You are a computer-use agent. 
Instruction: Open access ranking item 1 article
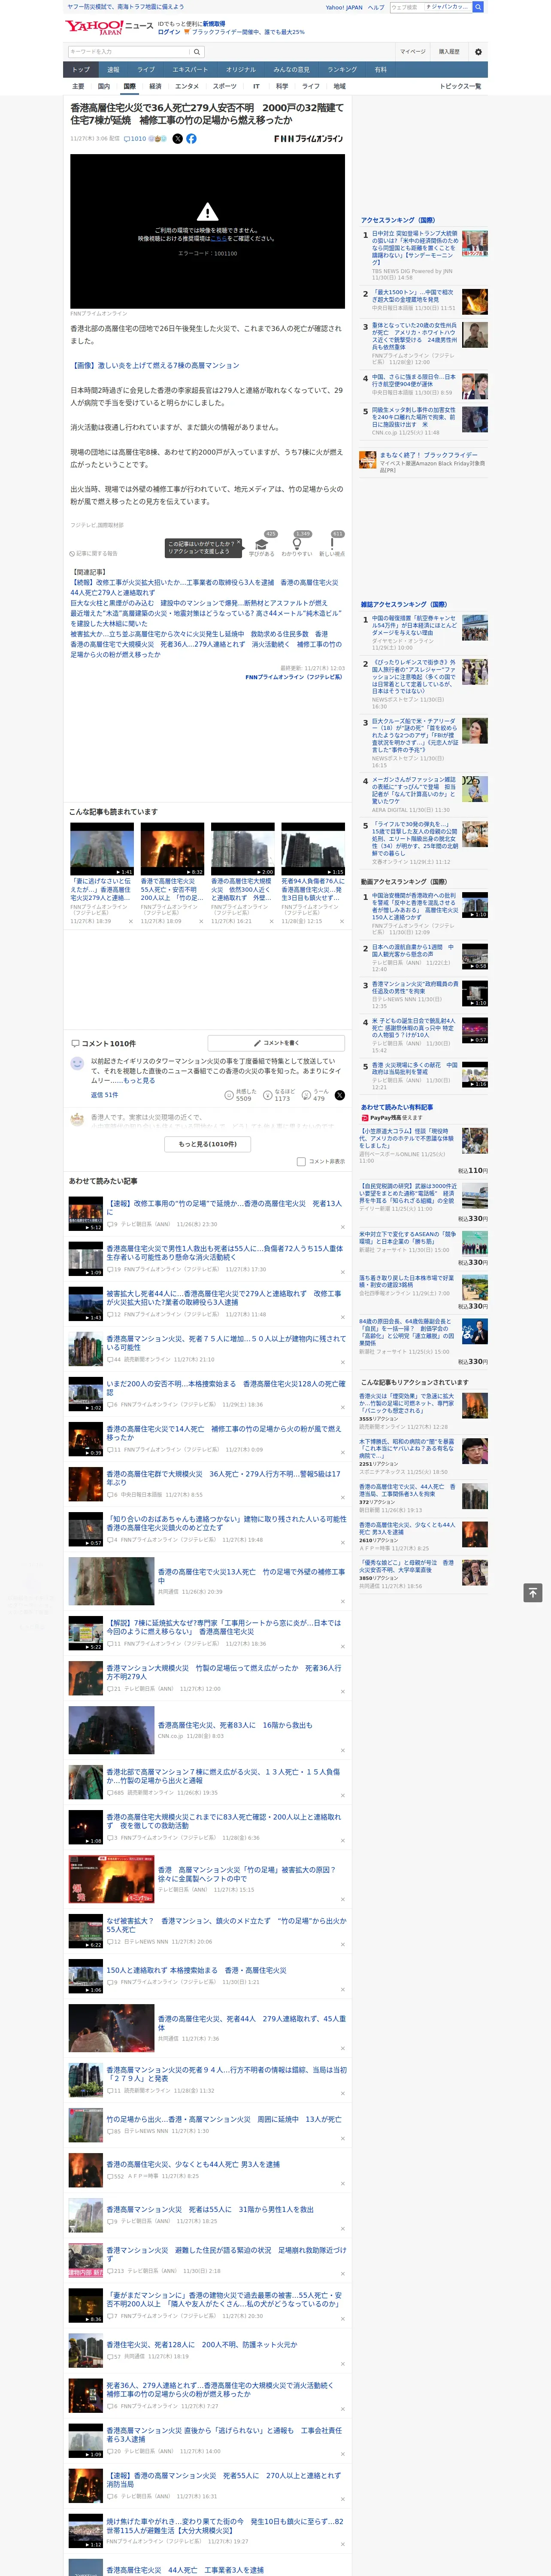(x=415, y=248)
